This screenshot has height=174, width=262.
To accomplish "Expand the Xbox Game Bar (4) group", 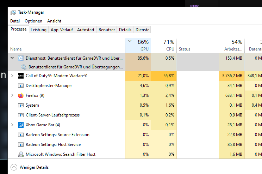I will coord(12,125).
